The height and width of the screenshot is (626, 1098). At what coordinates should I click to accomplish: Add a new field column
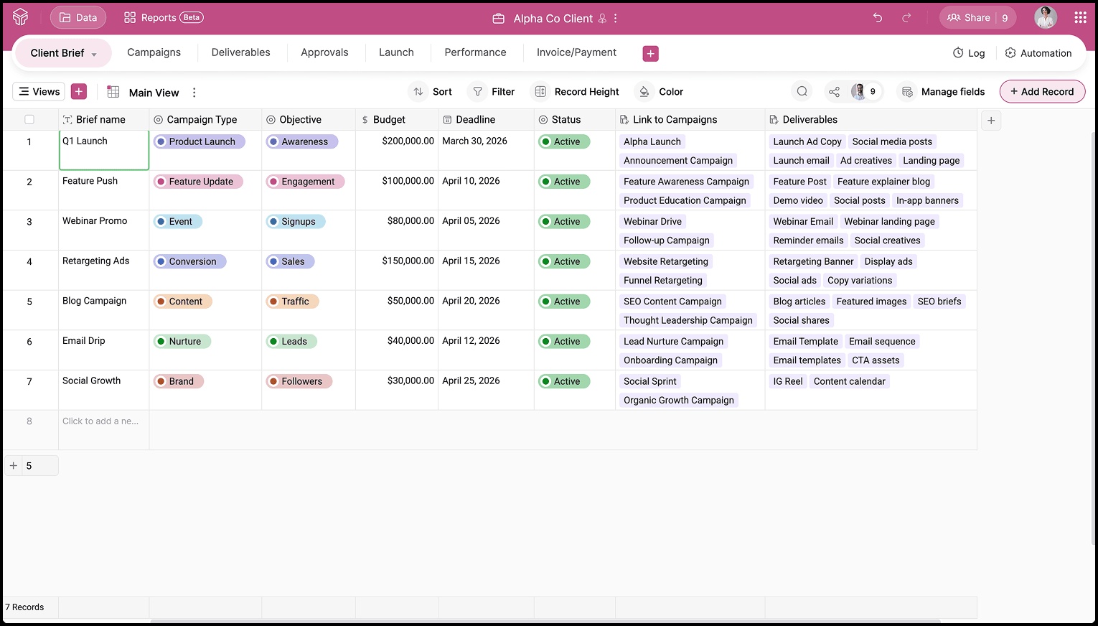991,121
